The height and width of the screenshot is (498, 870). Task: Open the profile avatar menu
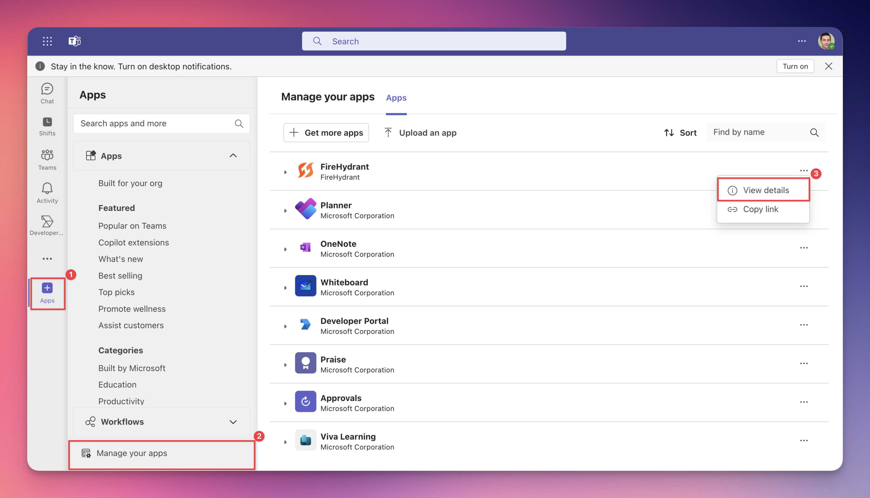[826, 41]
